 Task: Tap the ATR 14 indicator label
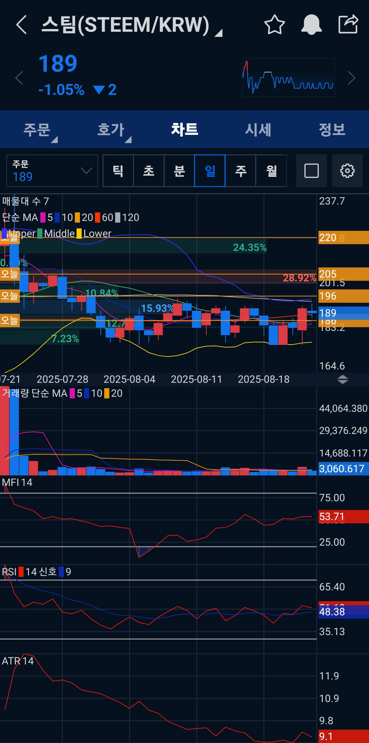click(18, 661)
